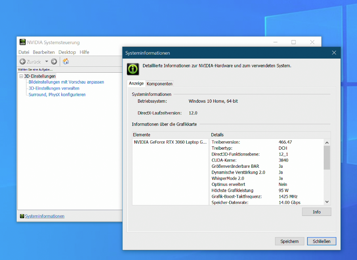Click the Treibertyp row label

tap(222, 148)
